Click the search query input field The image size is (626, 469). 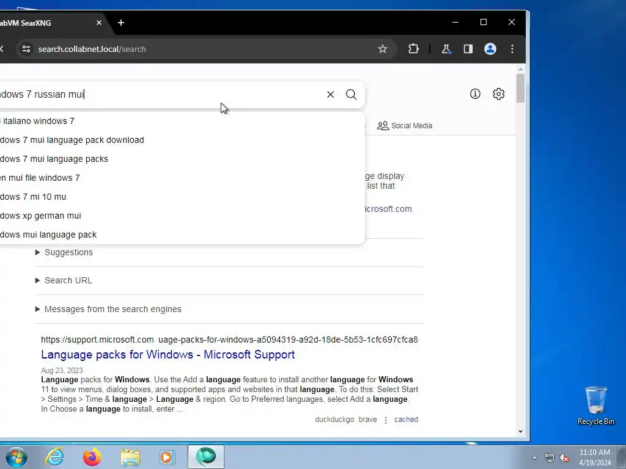[160, 95]
